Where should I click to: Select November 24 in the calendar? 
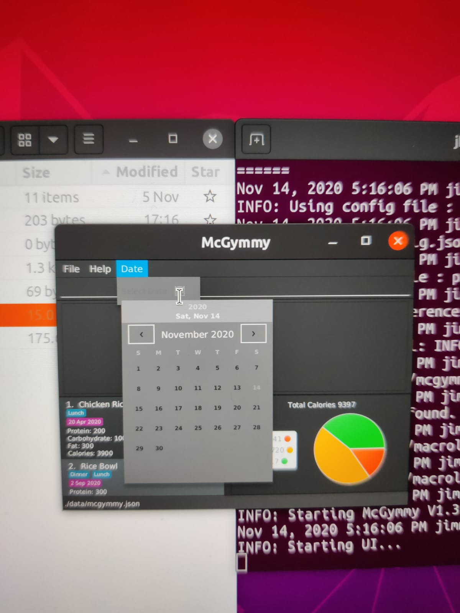click(x=178, y=428)
